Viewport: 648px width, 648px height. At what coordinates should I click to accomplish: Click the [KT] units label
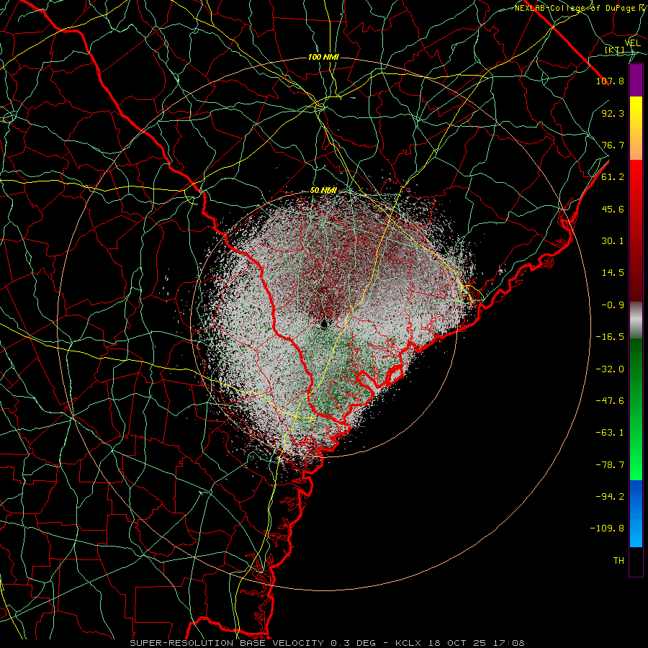(x=615, y=50)
